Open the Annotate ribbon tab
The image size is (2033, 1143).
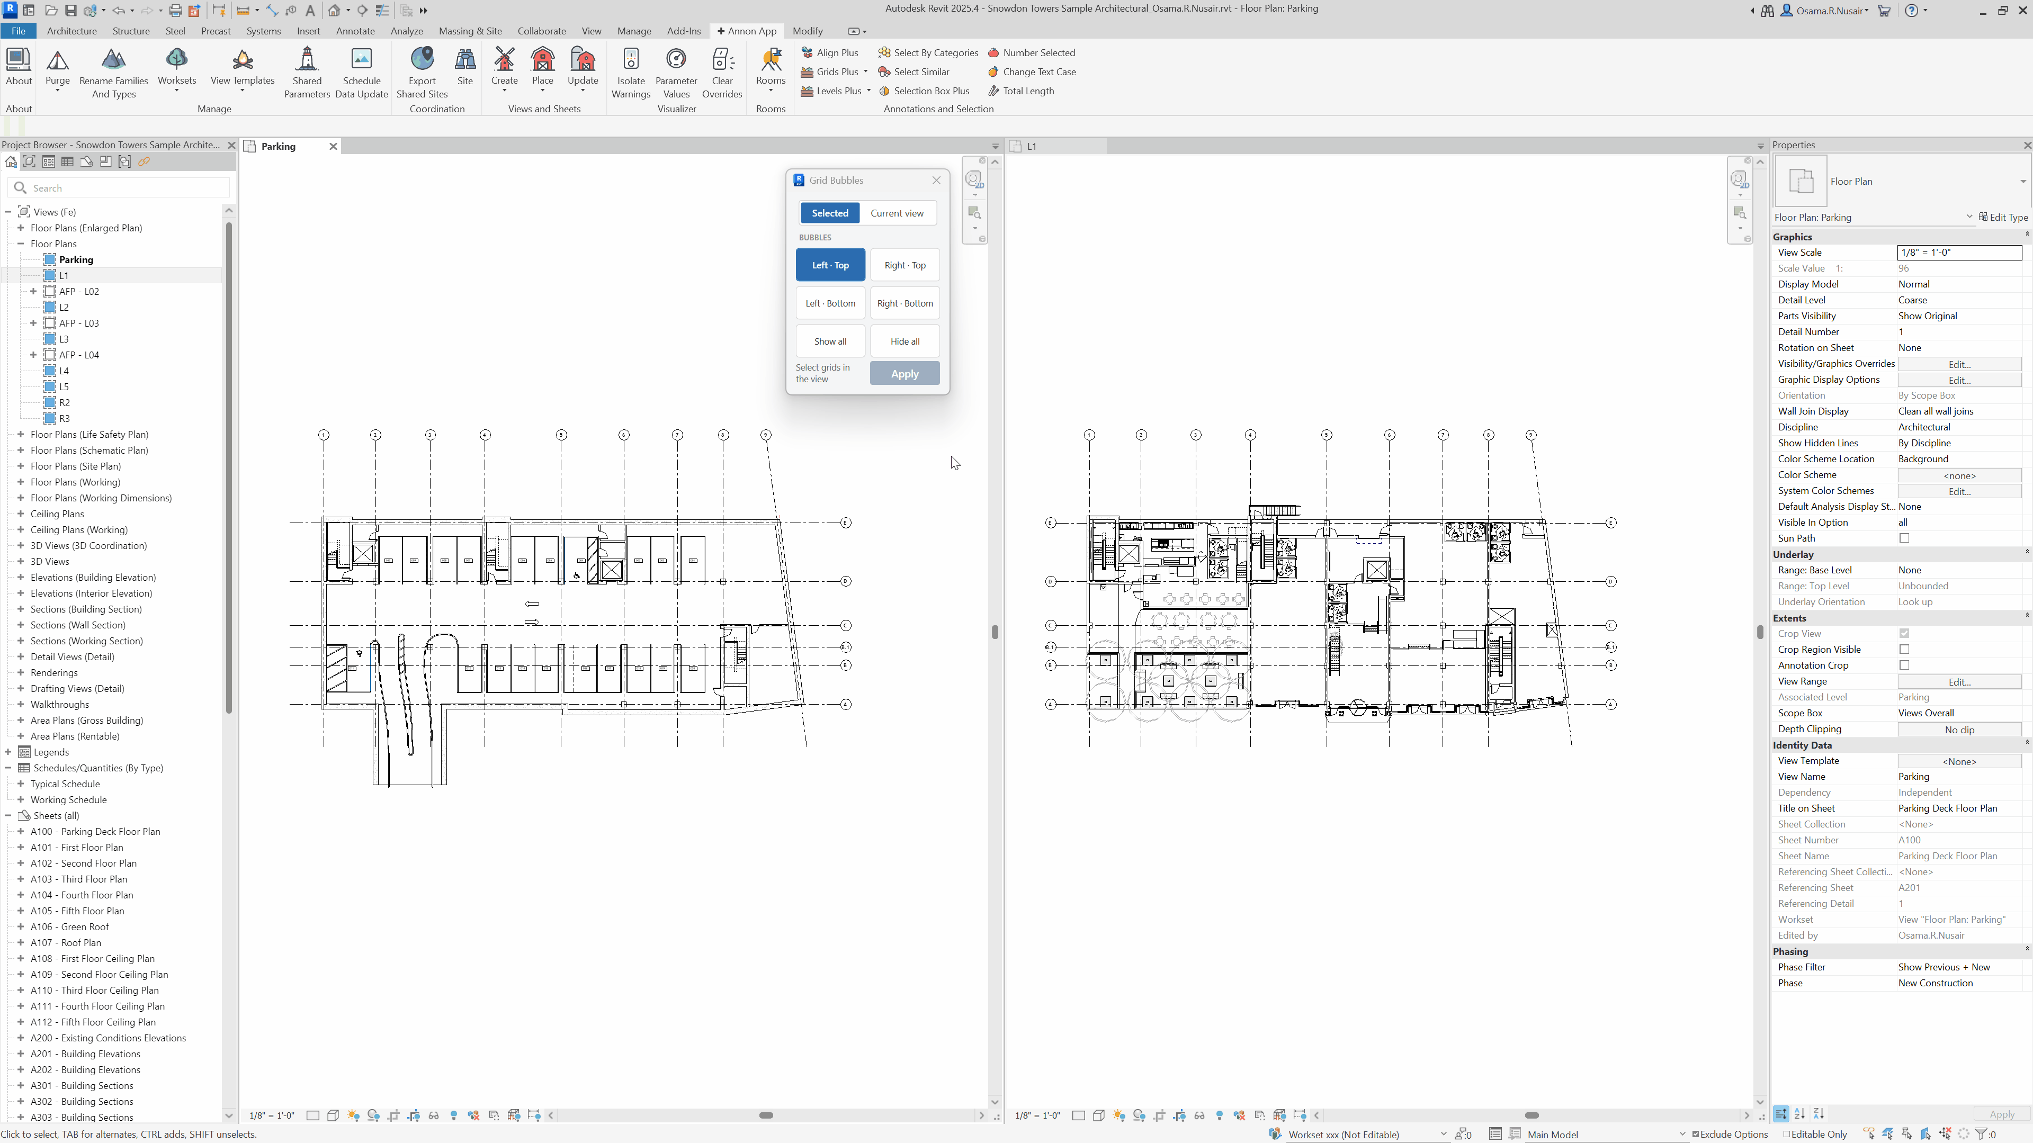pyautogui.click(x=355, y=31)
